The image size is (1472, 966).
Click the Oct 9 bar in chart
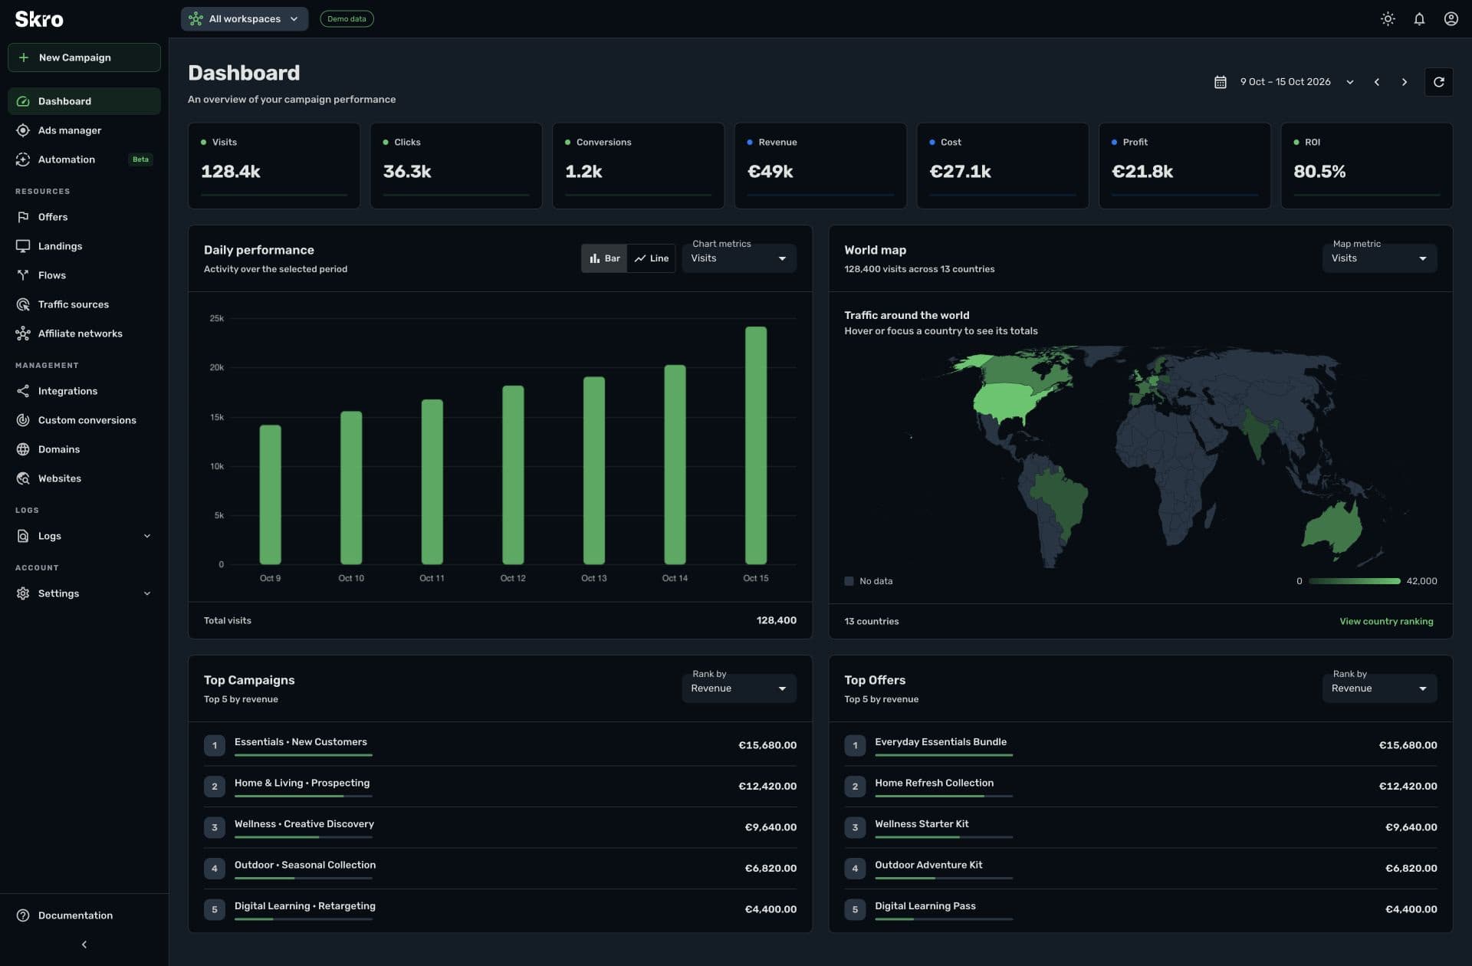[x=270, y=495]
